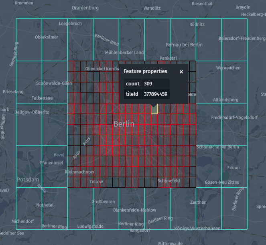266x245 pixels.
Task: Click the Kleinmachnow map label
Action: (79, 172)
